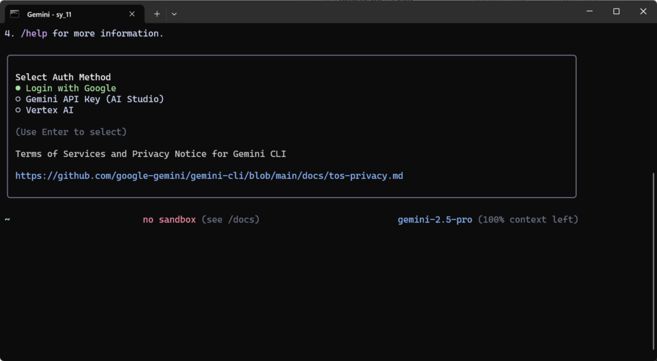Close the terminal window
This screenshot has height=361, width=657.
643,12
